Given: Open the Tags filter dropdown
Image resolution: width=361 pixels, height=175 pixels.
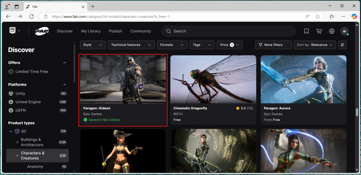Looking at the screenshot, I should 202,45.
